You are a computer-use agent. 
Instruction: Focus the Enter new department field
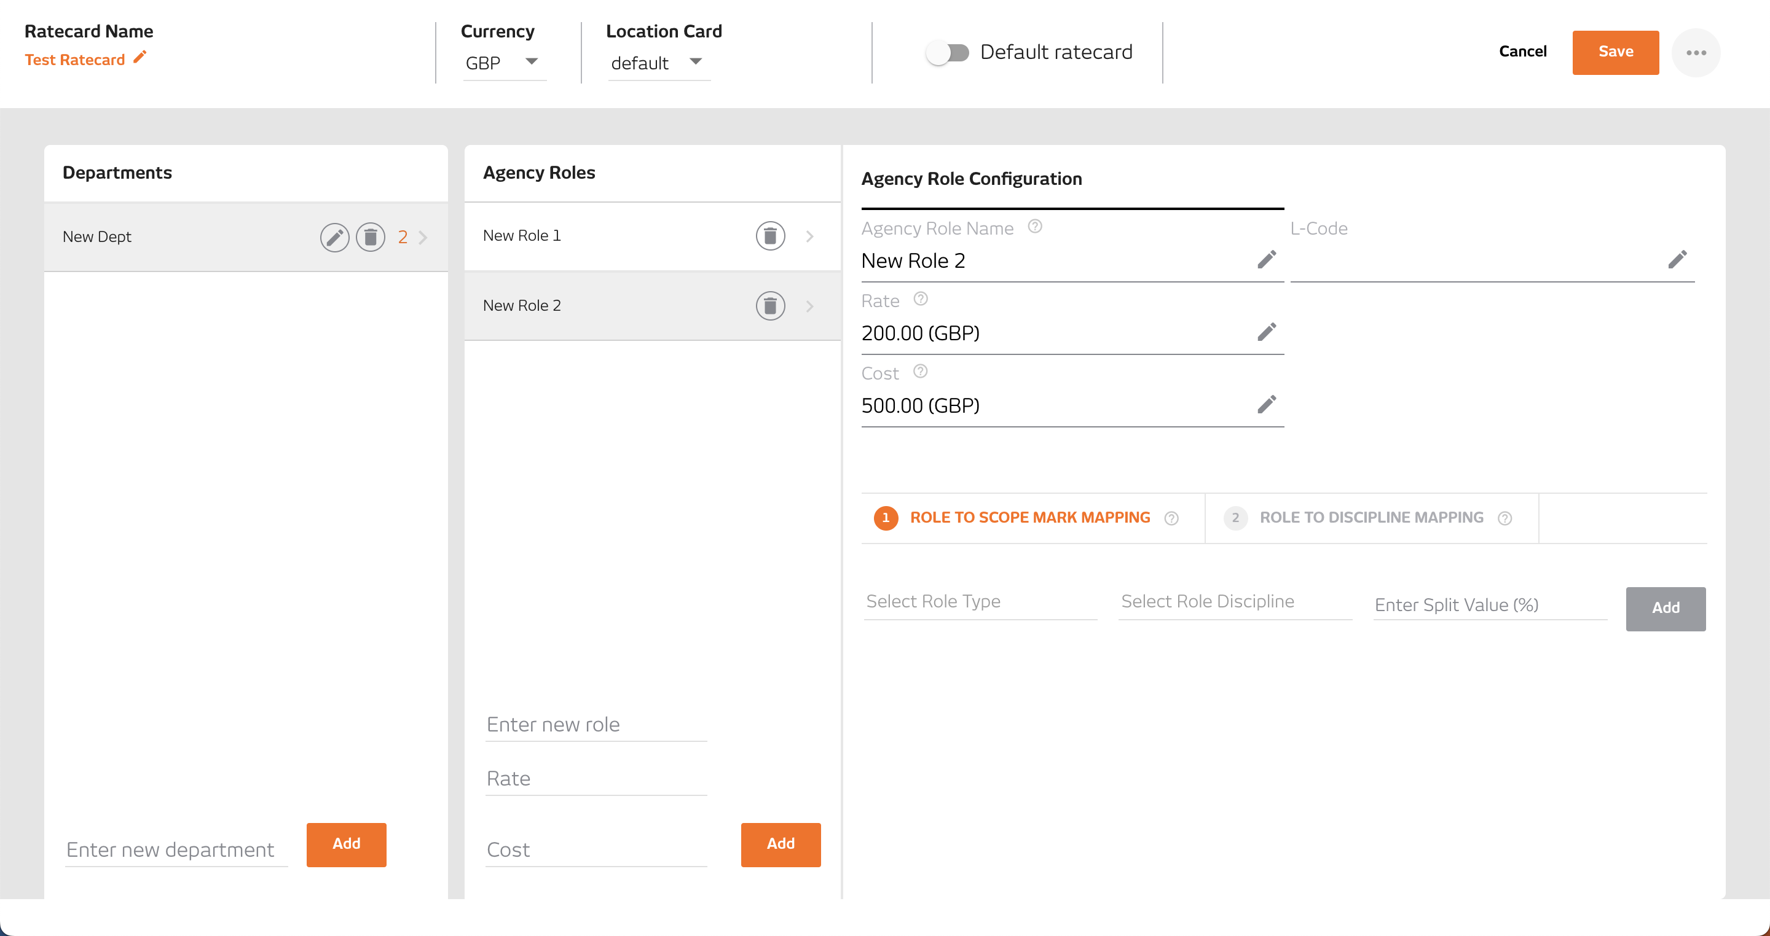click(176, 850)
